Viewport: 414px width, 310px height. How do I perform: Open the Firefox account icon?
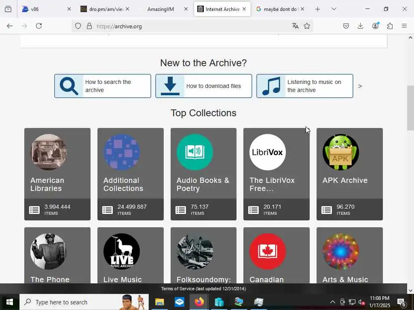tap(375, 26)
